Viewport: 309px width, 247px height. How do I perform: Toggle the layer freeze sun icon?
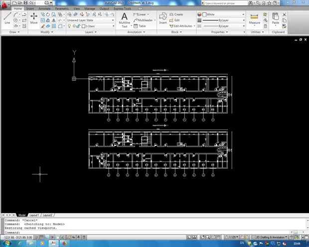pos(74,26)
